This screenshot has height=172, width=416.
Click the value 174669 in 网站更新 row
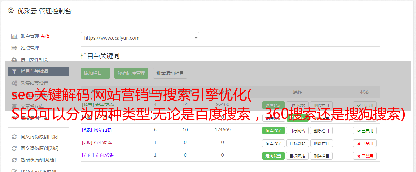tap(222, 130)
